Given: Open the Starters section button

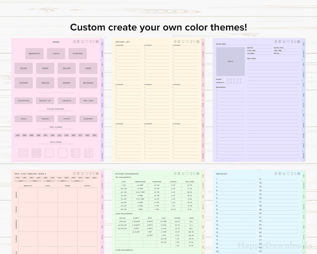Looking at the screenshot, I should point(77,54).
